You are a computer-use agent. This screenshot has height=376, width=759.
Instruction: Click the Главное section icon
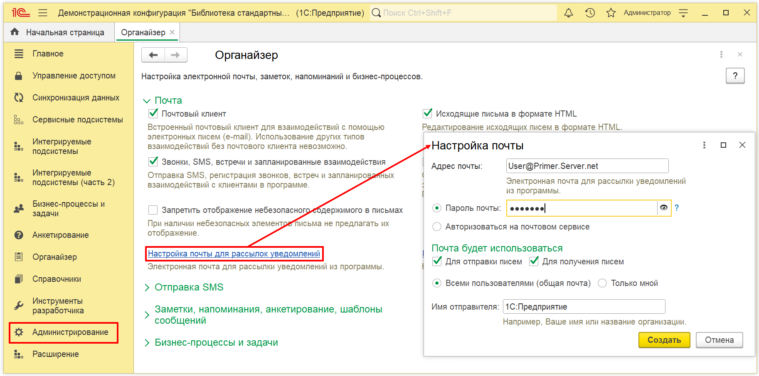pyautogui.click(x=19, y=54)
